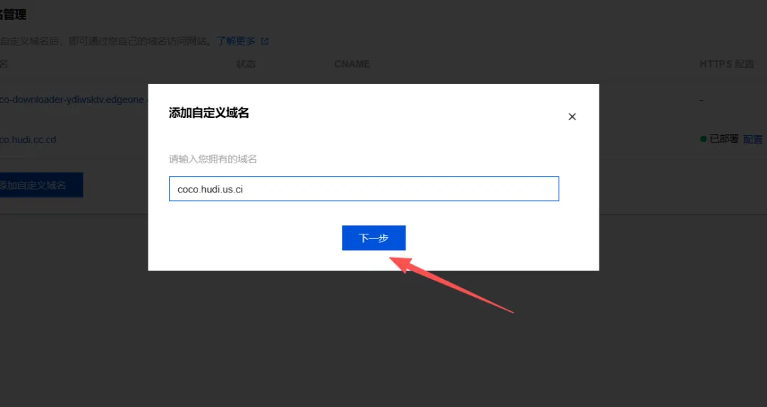This screenshot has width=767, height=407.
Task: Open the 配置 link next to 已部署
Action: [x=752, y=139]
